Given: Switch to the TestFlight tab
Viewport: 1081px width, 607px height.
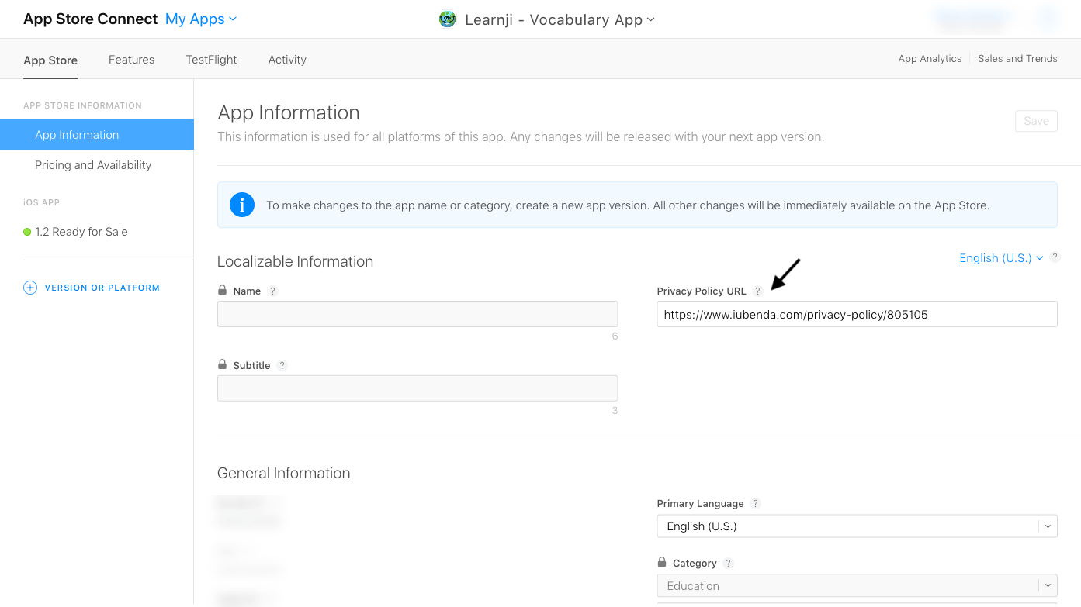Looking at the screenshot, I should click(210, 59).
